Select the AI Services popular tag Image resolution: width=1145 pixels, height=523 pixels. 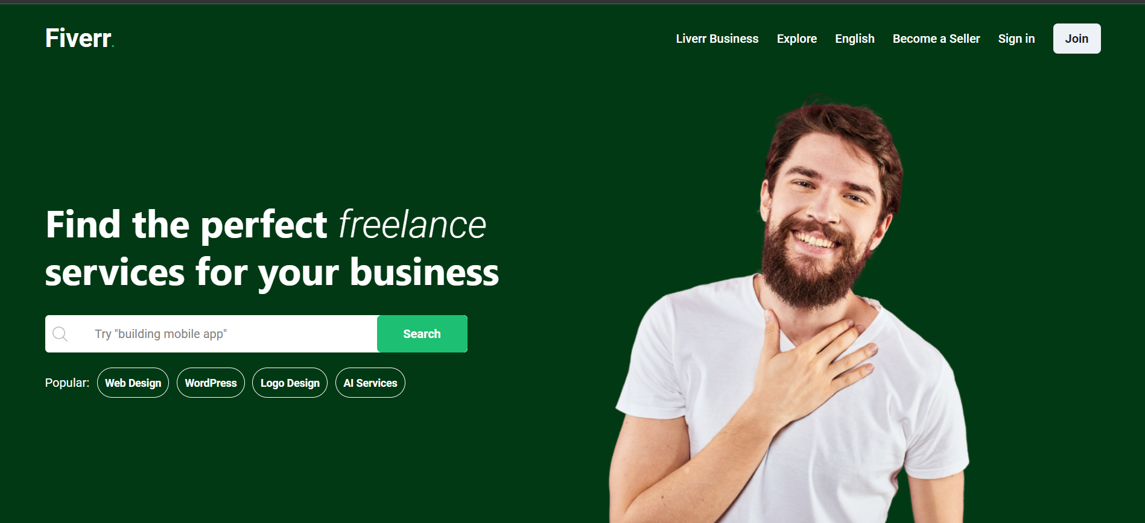click(370, 383)
